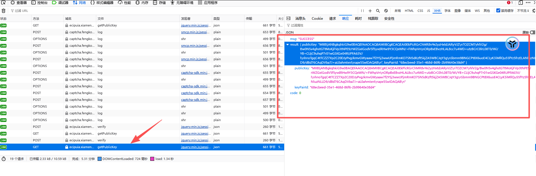
Task: Filter requests by CSS
Action: coord(420,11)
